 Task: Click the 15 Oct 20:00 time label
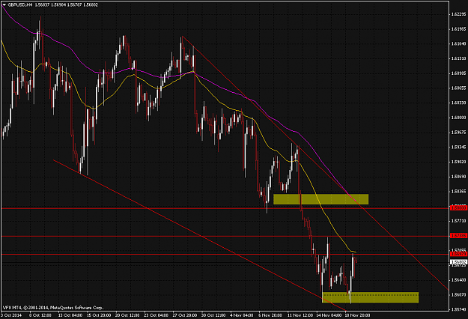[x=99, y=315]
